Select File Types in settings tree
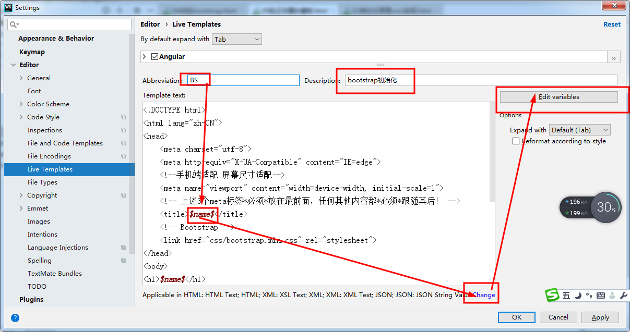Image resolution: width=630 pixels, height=332 pixels. (x=42, y=182)
